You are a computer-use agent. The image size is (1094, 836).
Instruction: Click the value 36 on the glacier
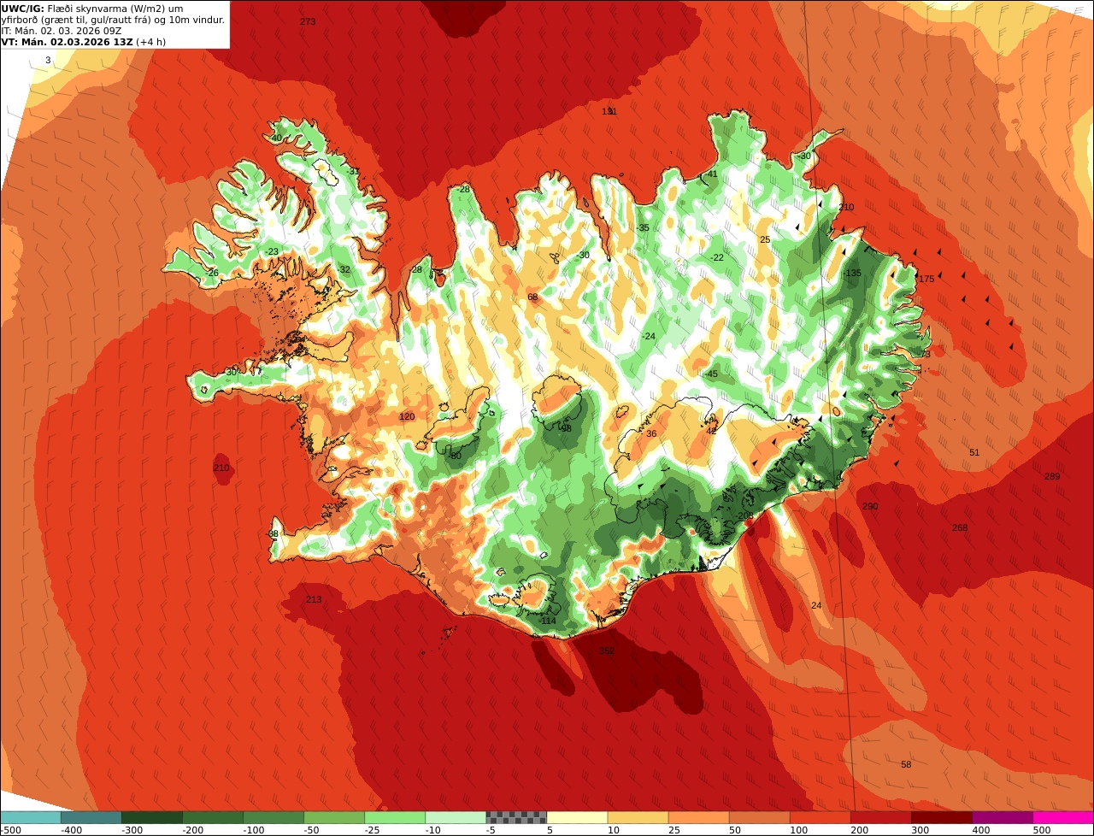pos(651,434)
